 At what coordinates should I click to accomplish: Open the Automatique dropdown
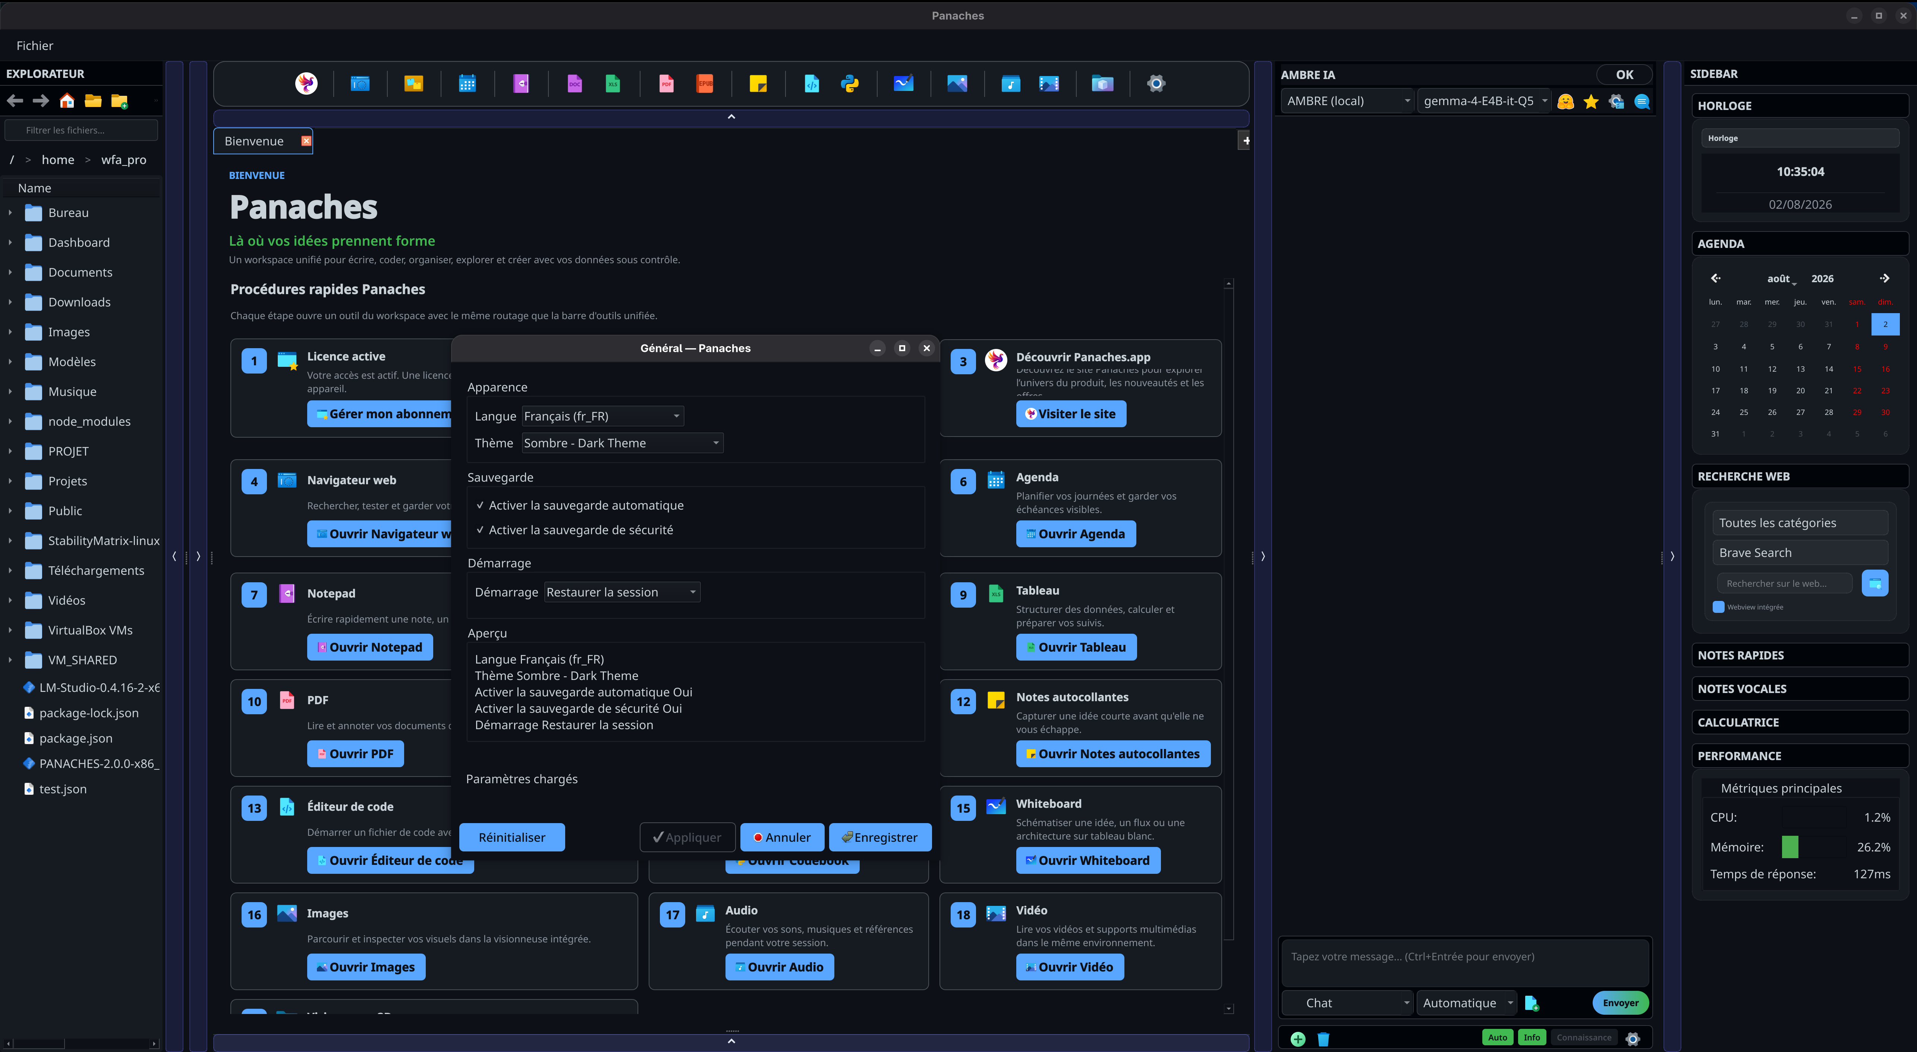[x=1467, y=1003]
